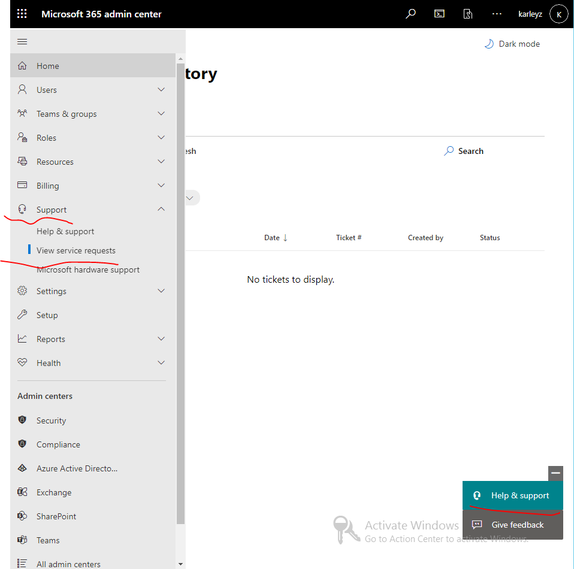Click the search magnifier in header
Screen dimensions: 574x569
point(410,14)
